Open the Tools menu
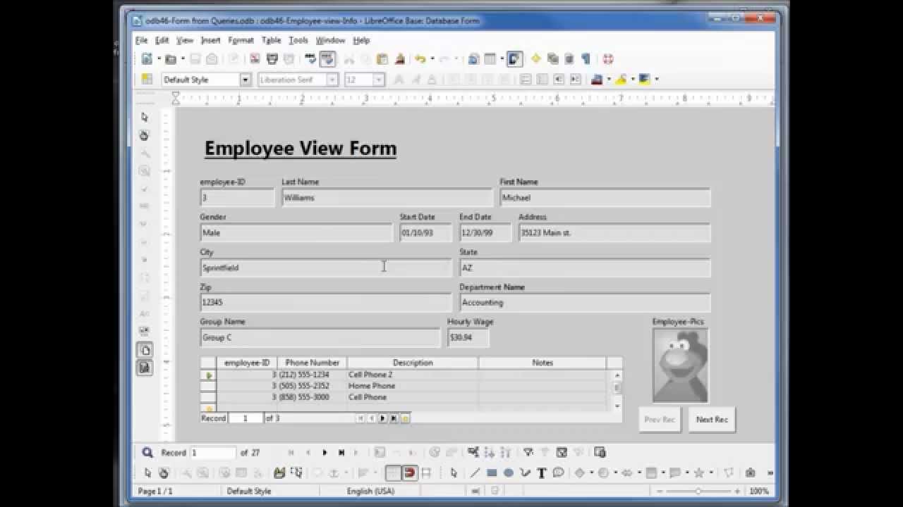 tap(298, 40)
